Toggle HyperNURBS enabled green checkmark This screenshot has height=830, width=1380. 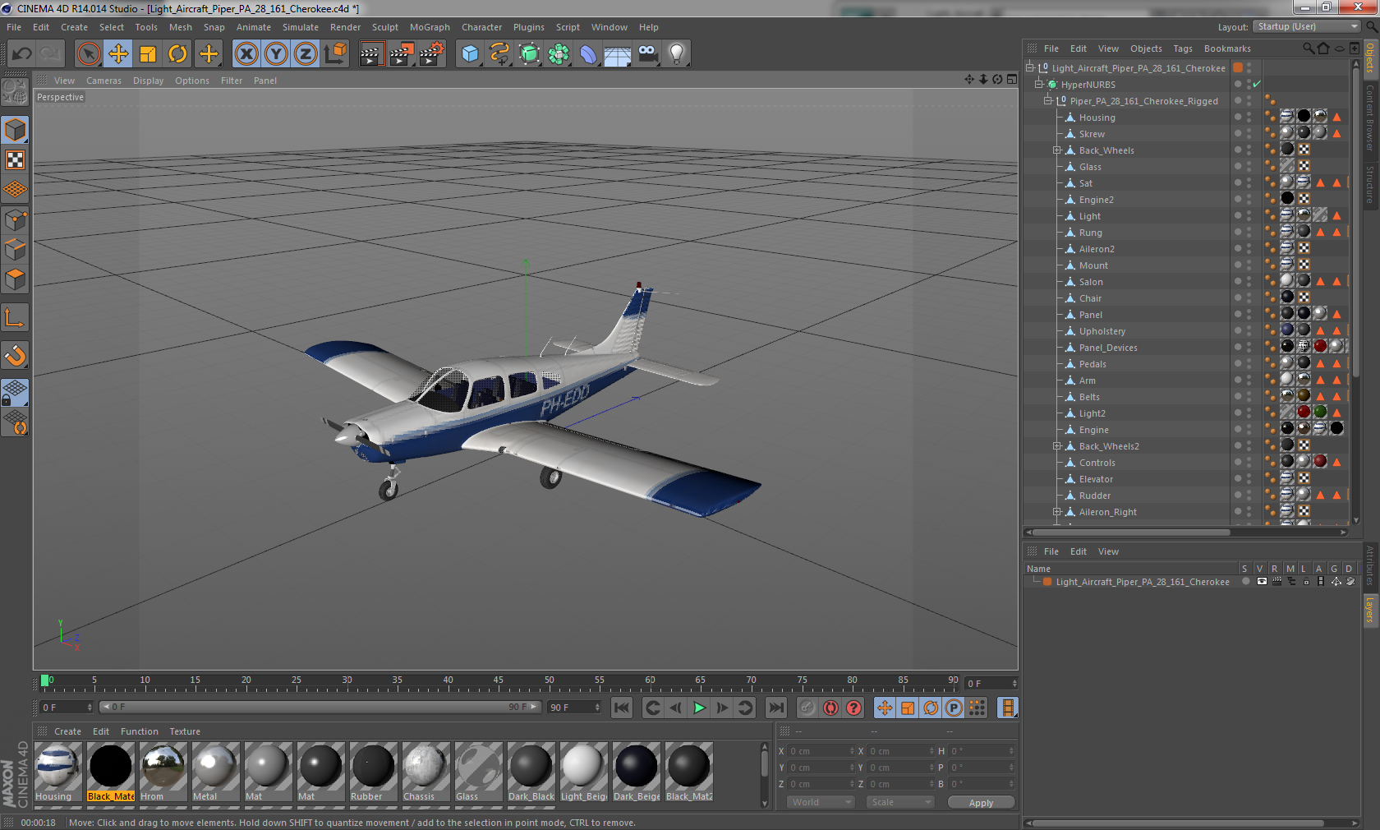pos(1257,84)
